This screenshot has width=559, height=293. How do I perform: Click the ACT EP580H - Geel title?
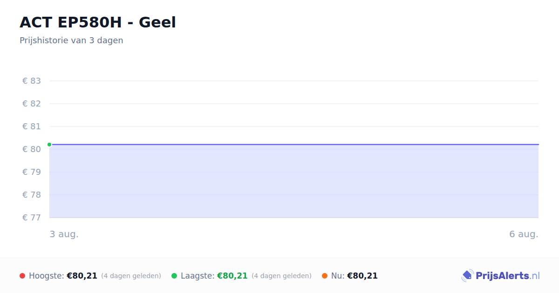(x=98, y=22)
